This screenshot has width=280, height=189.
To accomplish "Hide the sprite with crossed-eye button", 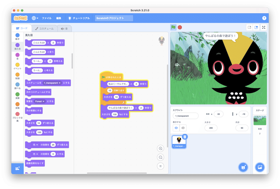I will pos(183,128).
